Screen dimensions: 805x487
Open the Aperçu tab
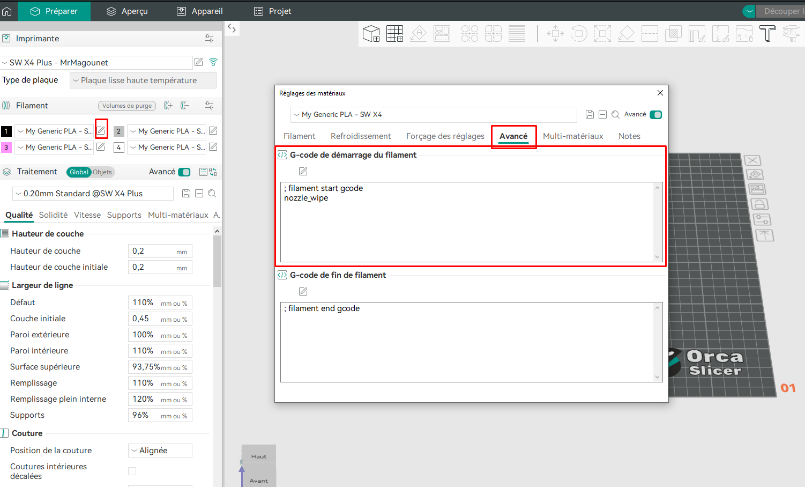[127, 11]
